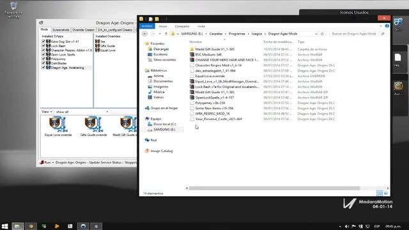The height and width of the screenshot is (230, 409).
Task: Open Inicio ribbon tab
Action: [163, 26]
